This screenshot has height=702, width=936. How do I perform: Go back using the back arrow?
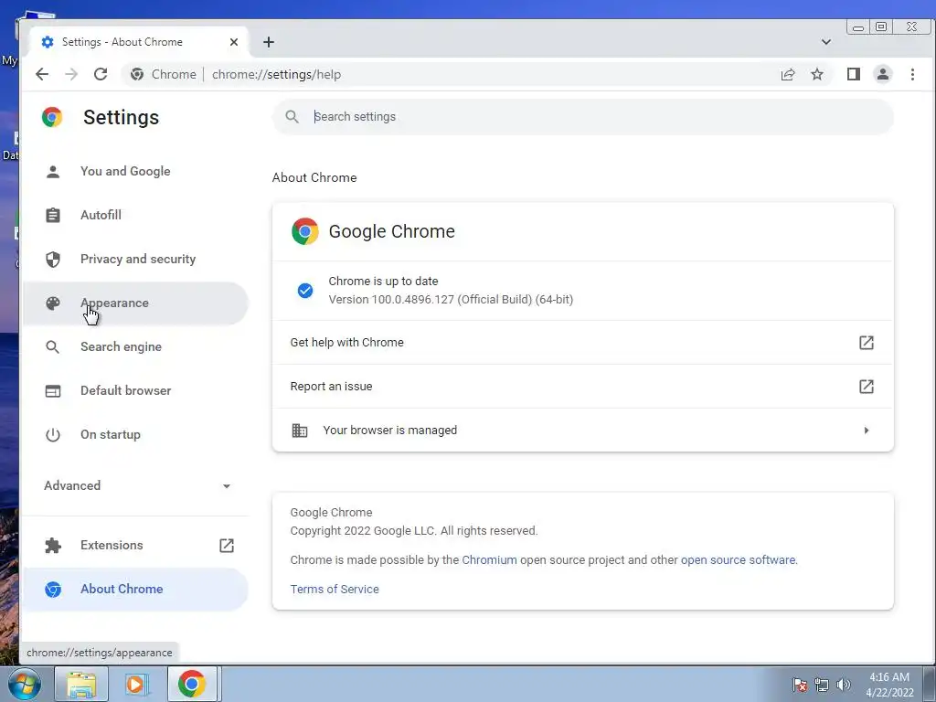42,74
